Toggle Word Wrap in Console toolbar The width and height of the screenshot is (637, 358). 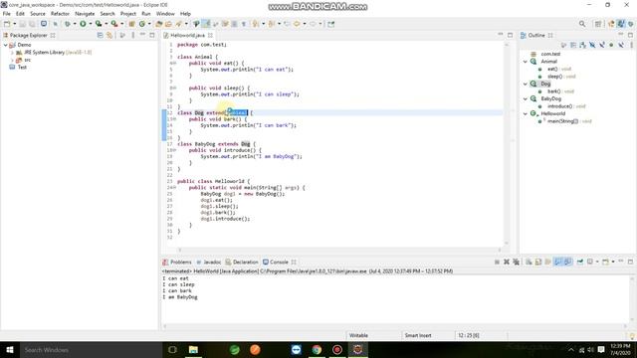(548, 262)
